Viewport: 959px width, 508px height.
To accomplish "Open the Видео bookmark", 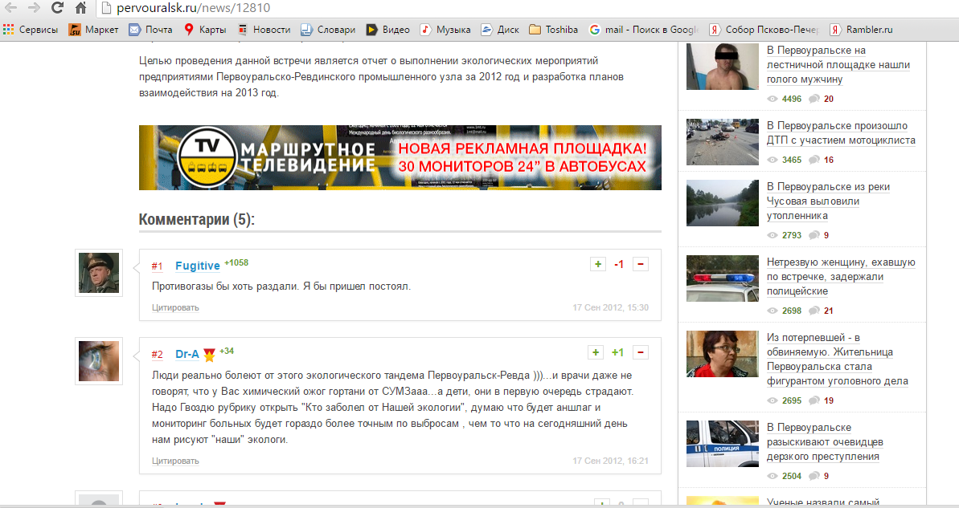I will (x=387, y=30).
